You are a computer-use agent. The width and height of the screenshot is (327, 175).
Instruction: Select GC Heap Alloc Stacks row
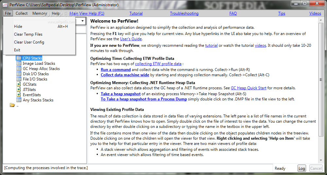pos(41,69)
